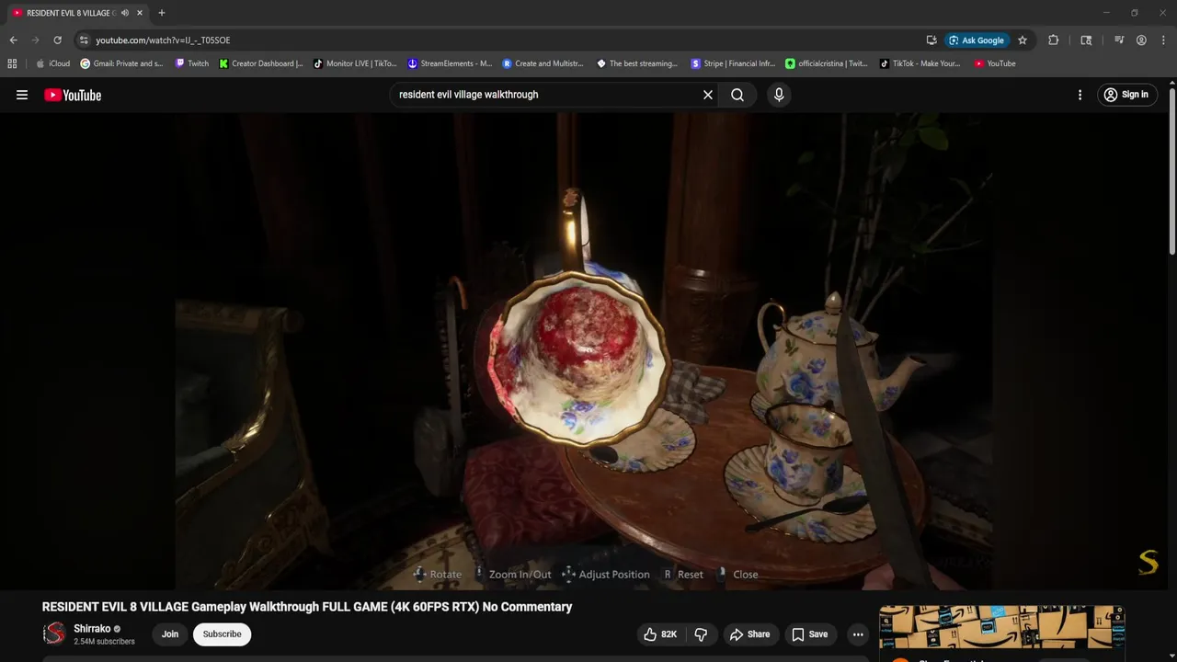Run search with the magnifier button
Image resolution: width=1177 pixels, height=662 pixels.
(x=737, y=95)
